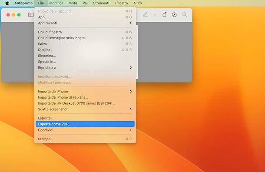Choose Esporta... entry

pos(85,118)
